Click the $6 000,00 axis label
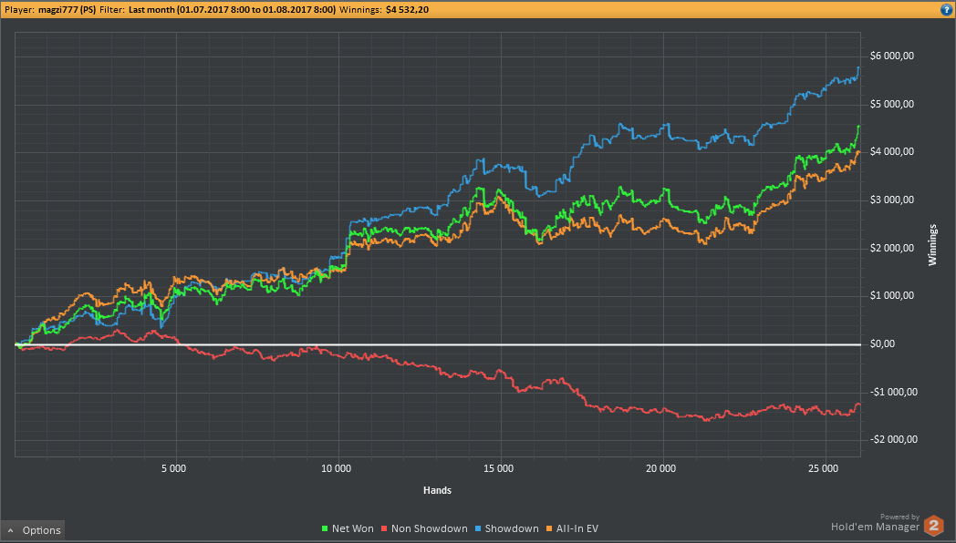Image resolution: width=956 pixels, height=543 pixels. pyautogui.click(x=892, y=56)
